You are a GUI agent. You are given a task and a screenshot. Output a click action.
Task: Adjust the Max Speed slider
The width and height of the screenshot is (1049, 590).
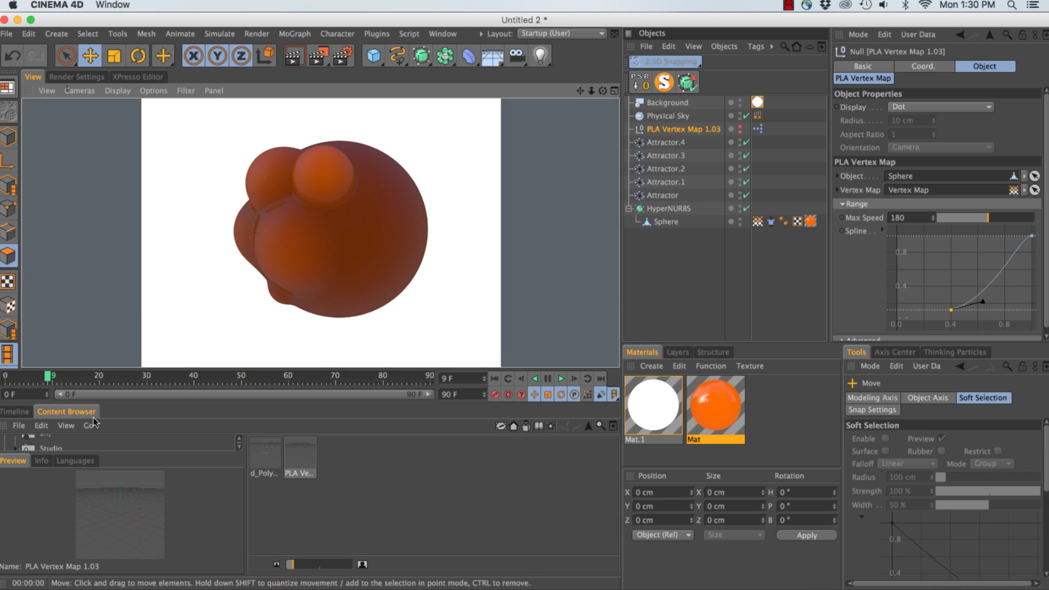click(988, 218)
